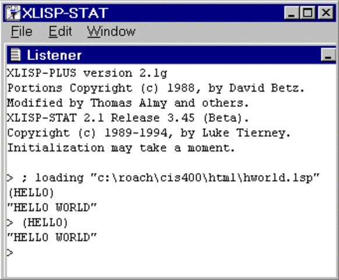Minimize the XLISP-STAT main window
The height and width of the screenshot is (280, 339).
click(x=292, y=13)
